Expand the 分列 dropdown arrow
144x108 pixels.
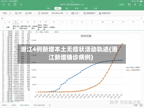pyautogui.click(x=79, y=13)
